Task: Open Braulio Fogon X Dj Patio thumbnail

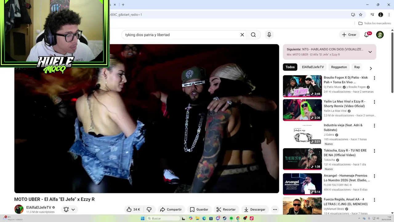Action: 302,86
